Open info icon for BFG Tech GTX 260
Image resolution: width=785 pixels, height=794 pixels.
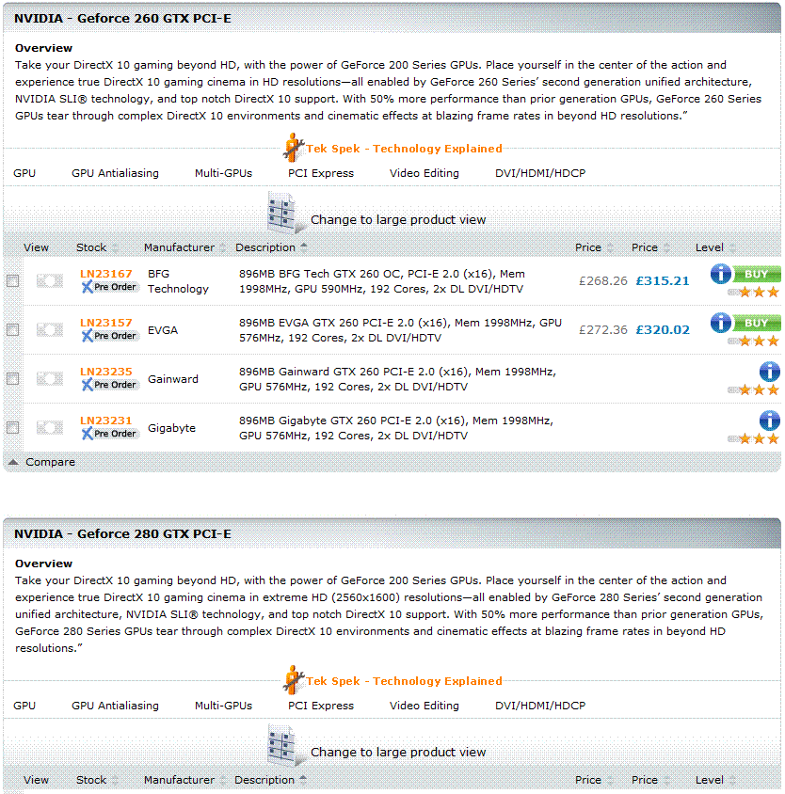click(720, 274)
